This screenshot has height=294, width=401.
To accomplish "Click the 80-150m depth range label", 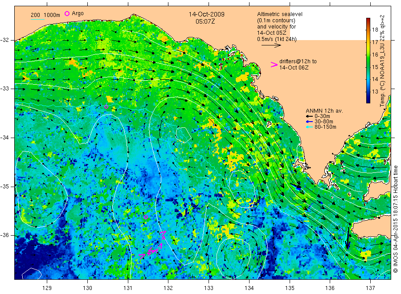I will click(x=325, y=127).
